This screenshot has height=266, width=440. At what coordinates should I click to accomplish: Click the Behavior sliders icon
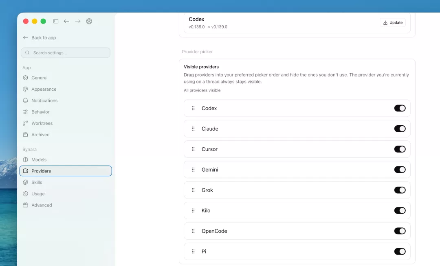coord(25,112)
